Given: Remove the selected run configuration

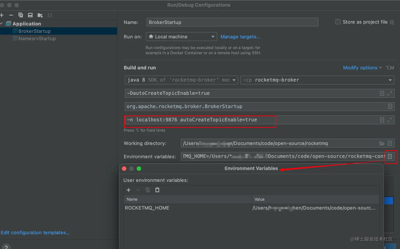Looking at the screenshot, I should 11,15.
